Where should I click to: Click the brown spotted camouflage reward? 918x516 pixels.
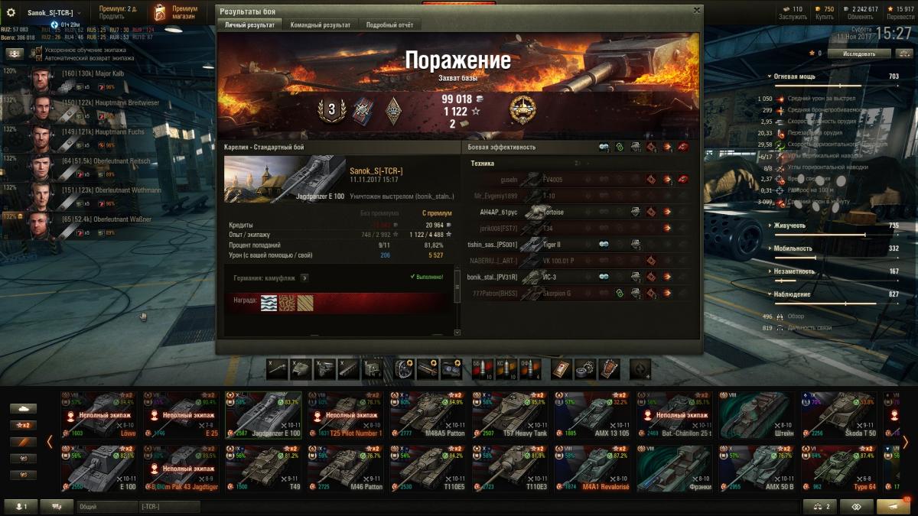287,303
